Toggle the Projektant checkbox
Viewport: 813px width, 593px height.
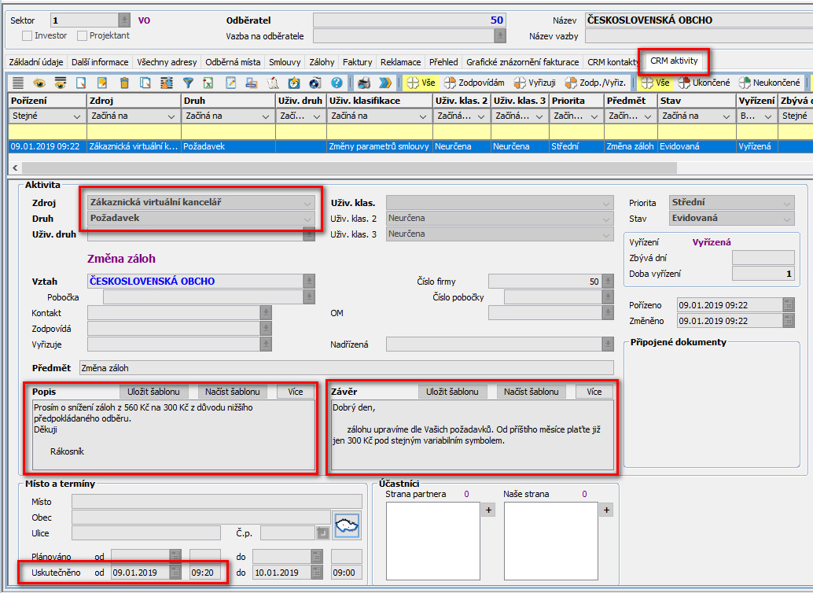pyautogui.click(x=82, y=35)
